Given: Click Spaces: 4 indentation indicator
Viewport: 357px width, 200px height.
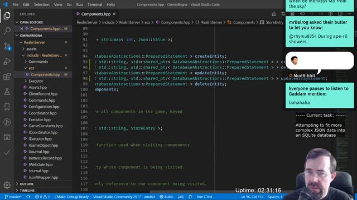Looking at the screenshot, I should (275, 197).
